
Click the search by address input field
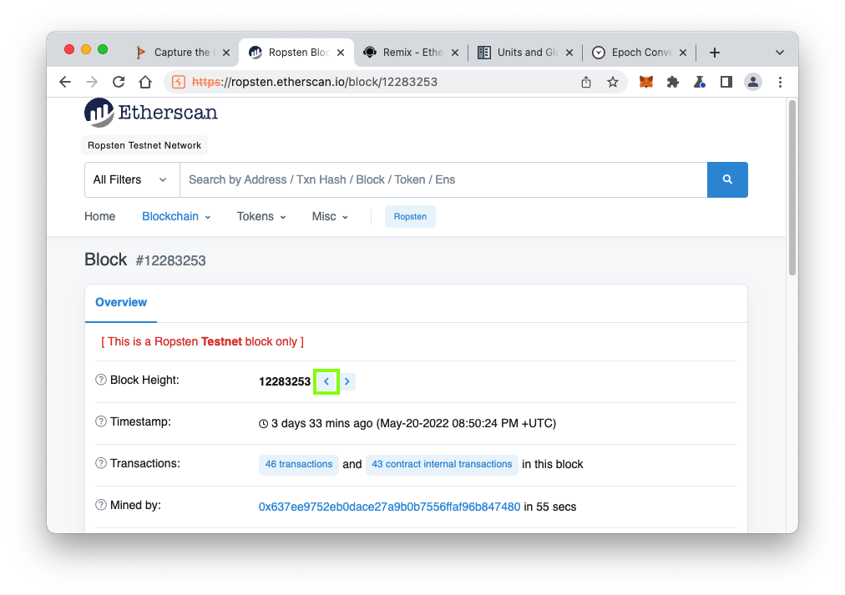point(443,179)
